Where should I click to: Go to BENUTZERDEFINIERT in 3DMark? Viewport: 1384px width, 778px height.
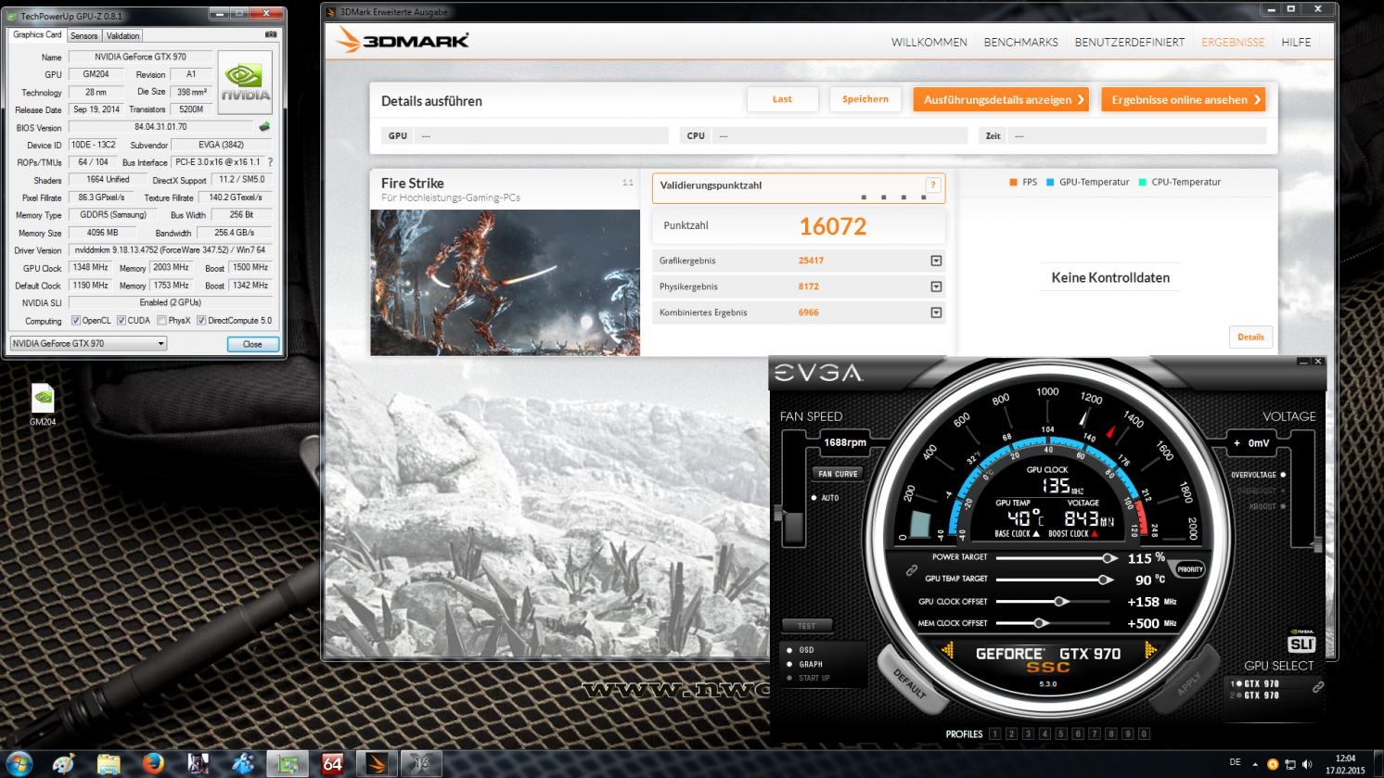click(1129, 42)
